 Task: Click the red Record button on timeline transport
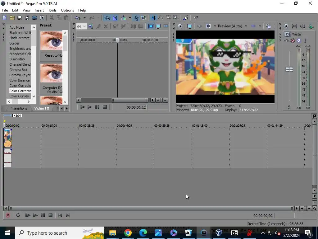point(8,215)
